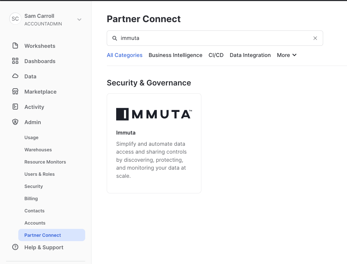347x264 pixels.
Task: Select the Data Integration tab
Action: (x=250, y=55)
